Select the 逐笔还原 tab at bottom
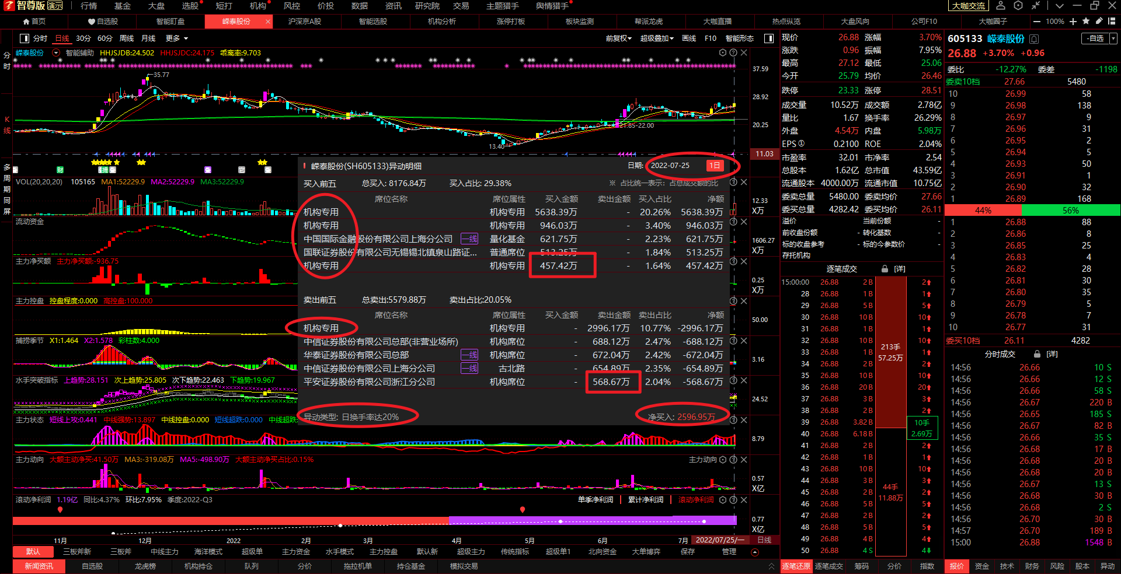 tap(796, 566)
